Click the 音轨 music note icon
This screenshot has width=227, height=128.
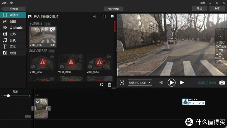tap(5, 40)
